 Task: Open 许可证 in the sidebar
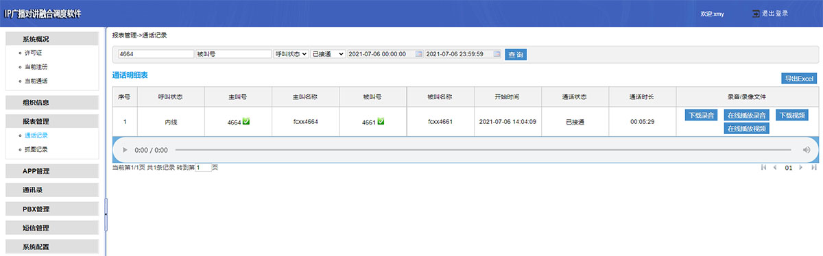[34, 53]
